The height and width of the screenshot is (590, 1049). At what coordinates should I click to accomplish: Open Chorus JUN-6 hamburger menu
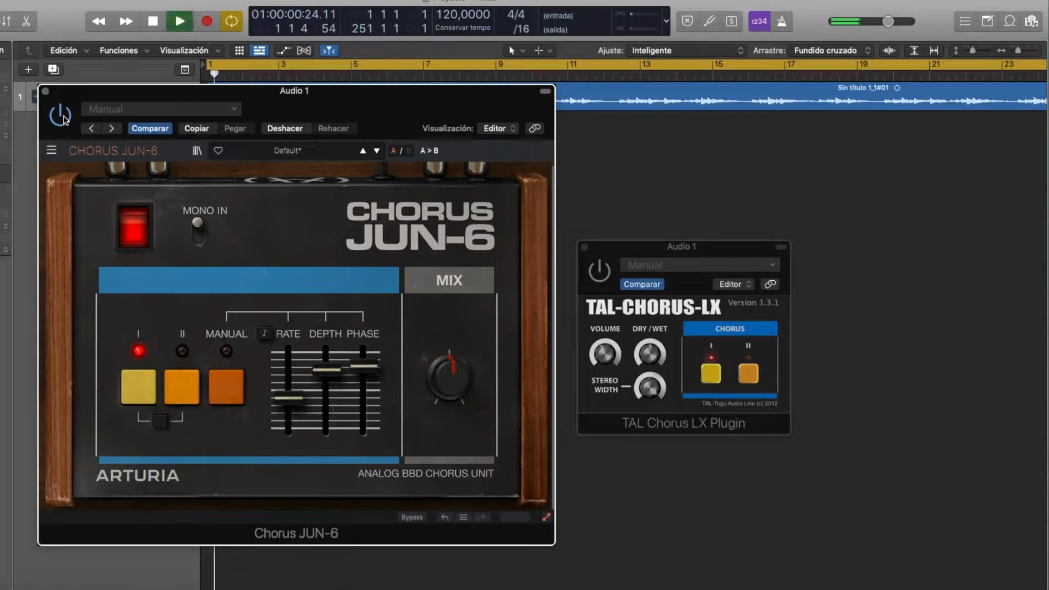pyautogui.click(x=51, y=150)
